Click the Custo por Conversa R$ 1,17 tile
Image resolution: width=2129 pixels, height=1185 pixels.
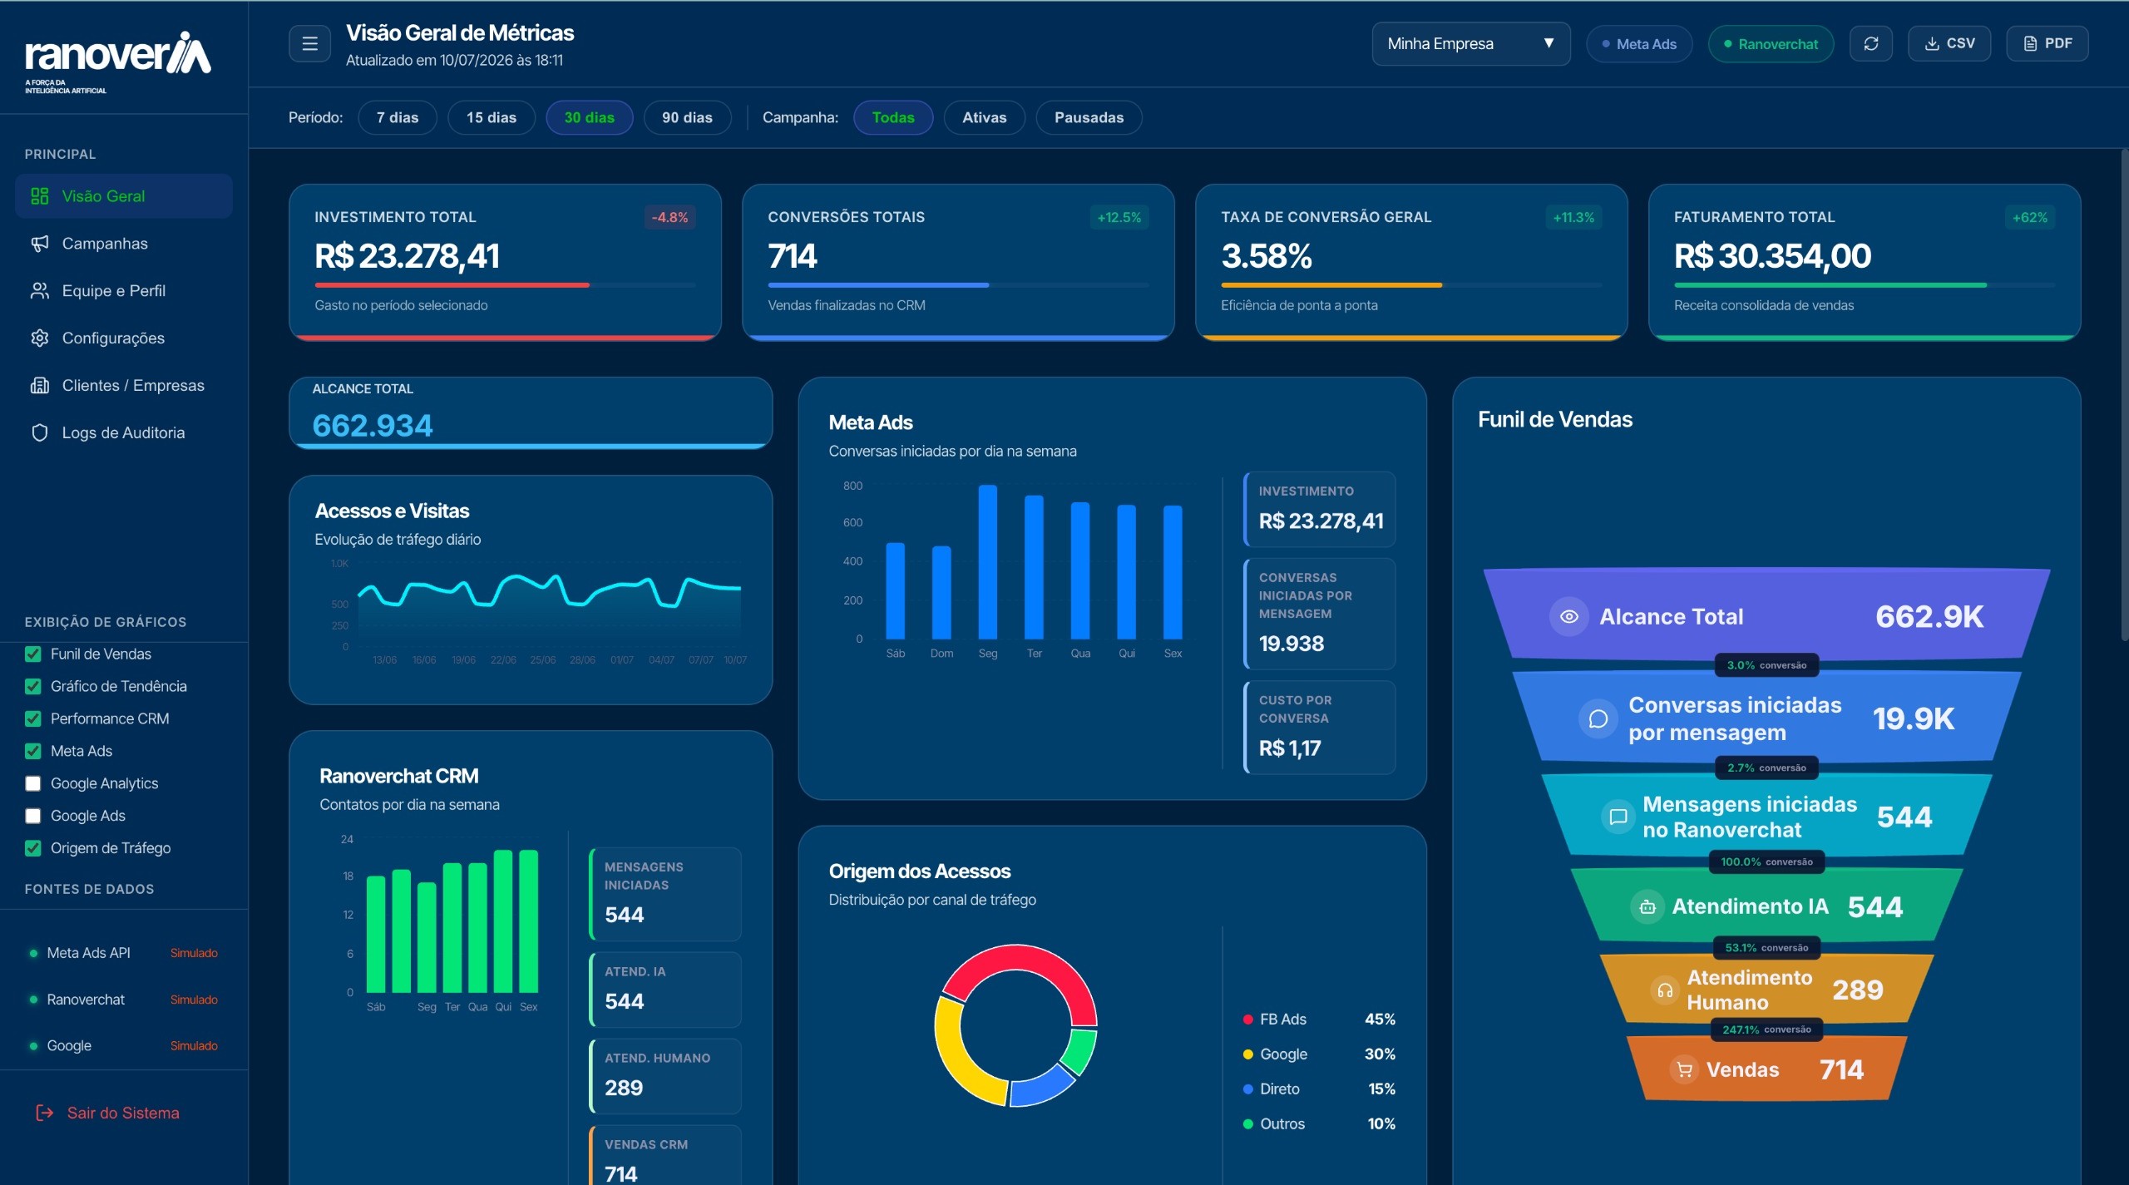1320,728
